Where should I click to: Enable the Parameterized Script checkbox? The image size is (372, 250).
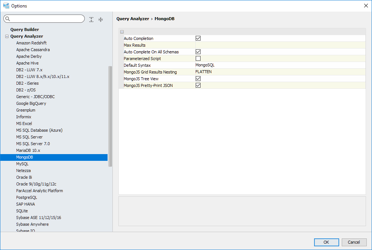coord(198,59)
